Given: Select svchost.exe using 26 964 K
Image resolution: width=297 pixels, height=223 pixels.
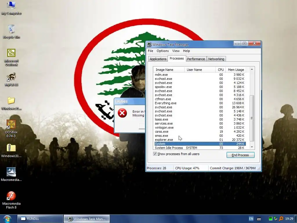Looking at the screenshot, I should coord(200,107).
